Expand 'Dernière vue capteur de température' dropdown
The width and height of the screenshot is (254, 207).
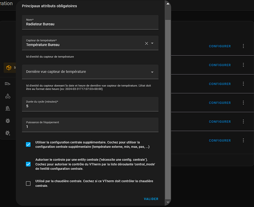[152, 72]
